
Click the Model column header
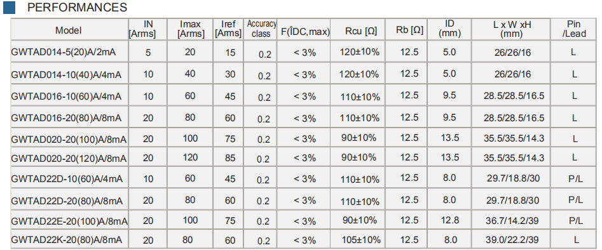point(69,30)
